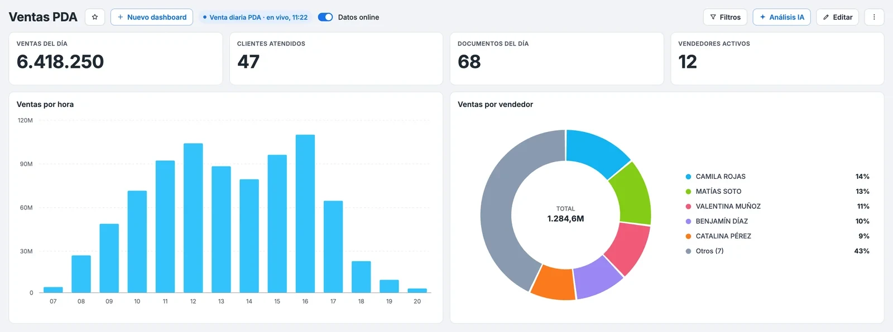
Task: Click the Ventas por vendedor chart title
Action: click(x=495, y=104)
